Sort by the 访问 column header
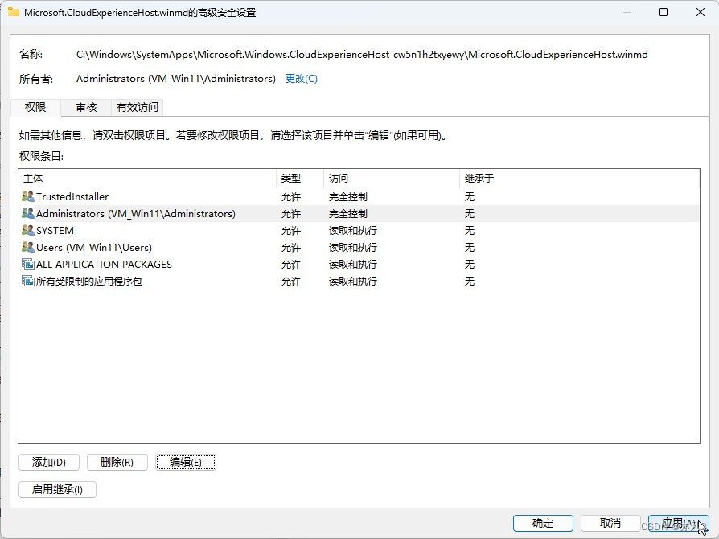Viewport: 719px width, 539px height. tap(392, 179)
